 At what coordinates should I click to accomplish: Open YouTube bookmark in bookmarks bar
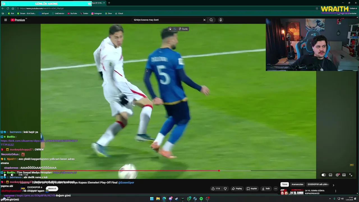click(x=72, y=13)
